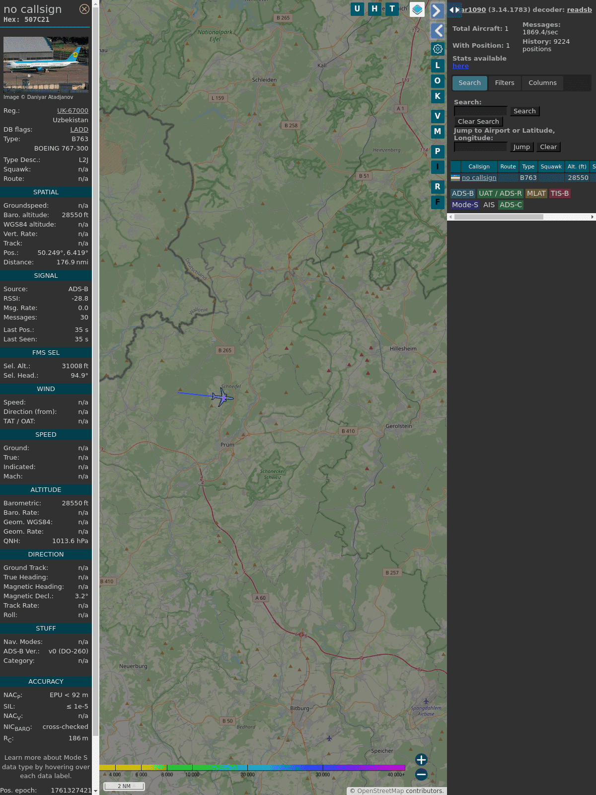Toggle the R map button
Screen dimensions: 596x795
(x=438, y=187)
